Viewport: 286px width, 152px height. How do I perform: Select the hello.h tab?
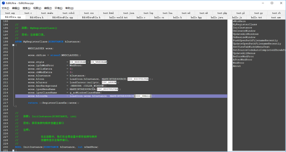click(x=177, y=17)
